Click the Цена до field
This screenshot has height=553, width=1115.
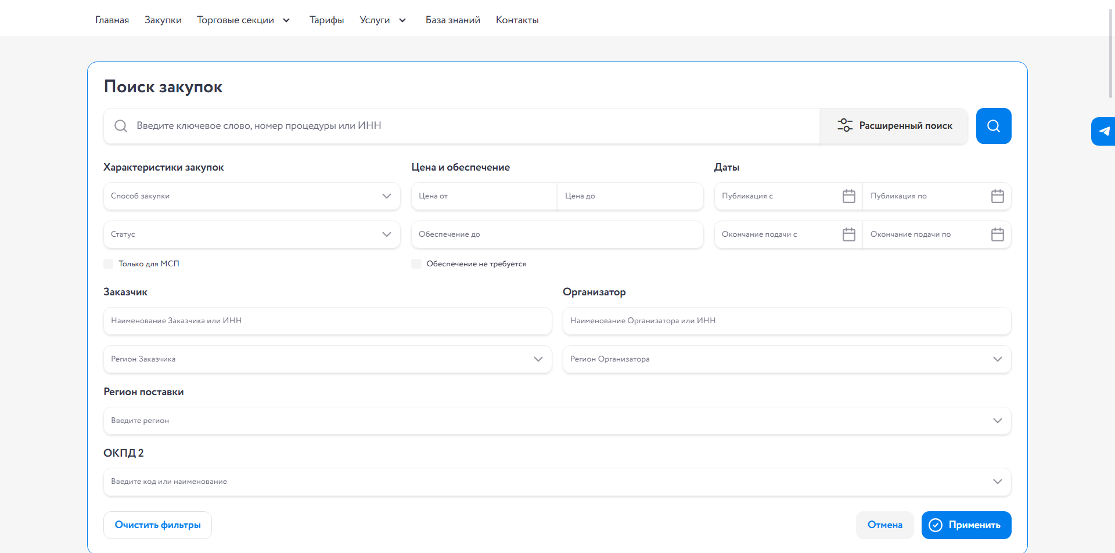(631, 196)
